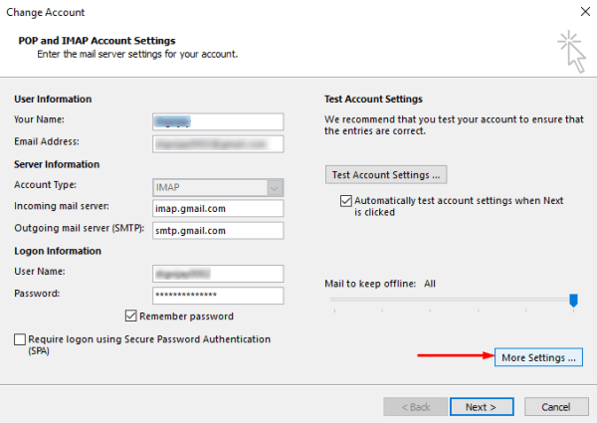The height and width of the screenshot is (423, 597).
Task: Uncheck the Remember password checkbox
Action: (131, 317)
